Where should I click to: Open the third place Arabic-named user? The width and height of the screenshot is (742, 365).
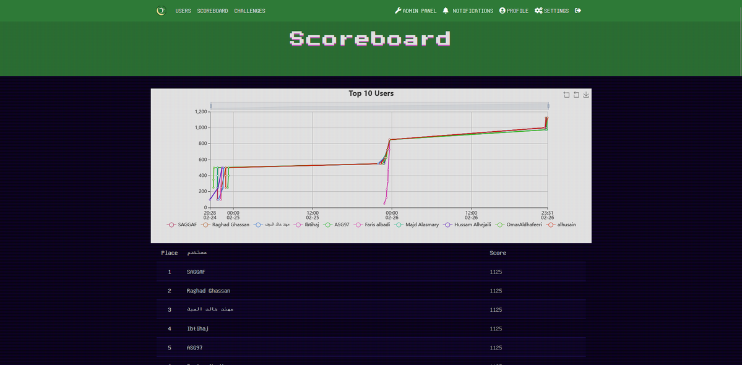point(210,310)
